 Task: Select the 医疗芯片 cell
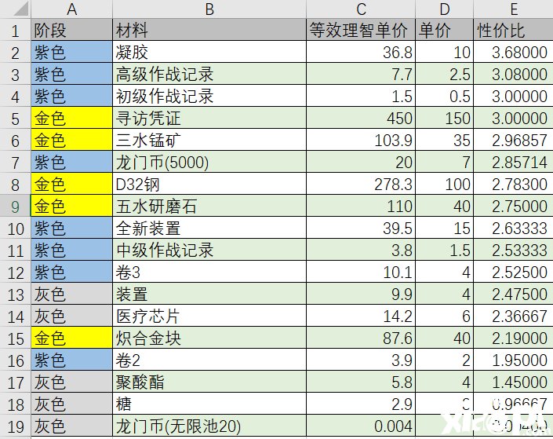[x=209, y=316]
